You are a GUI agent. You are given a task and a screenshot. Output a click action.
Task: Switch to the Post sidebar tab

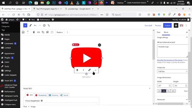(159, 32)
